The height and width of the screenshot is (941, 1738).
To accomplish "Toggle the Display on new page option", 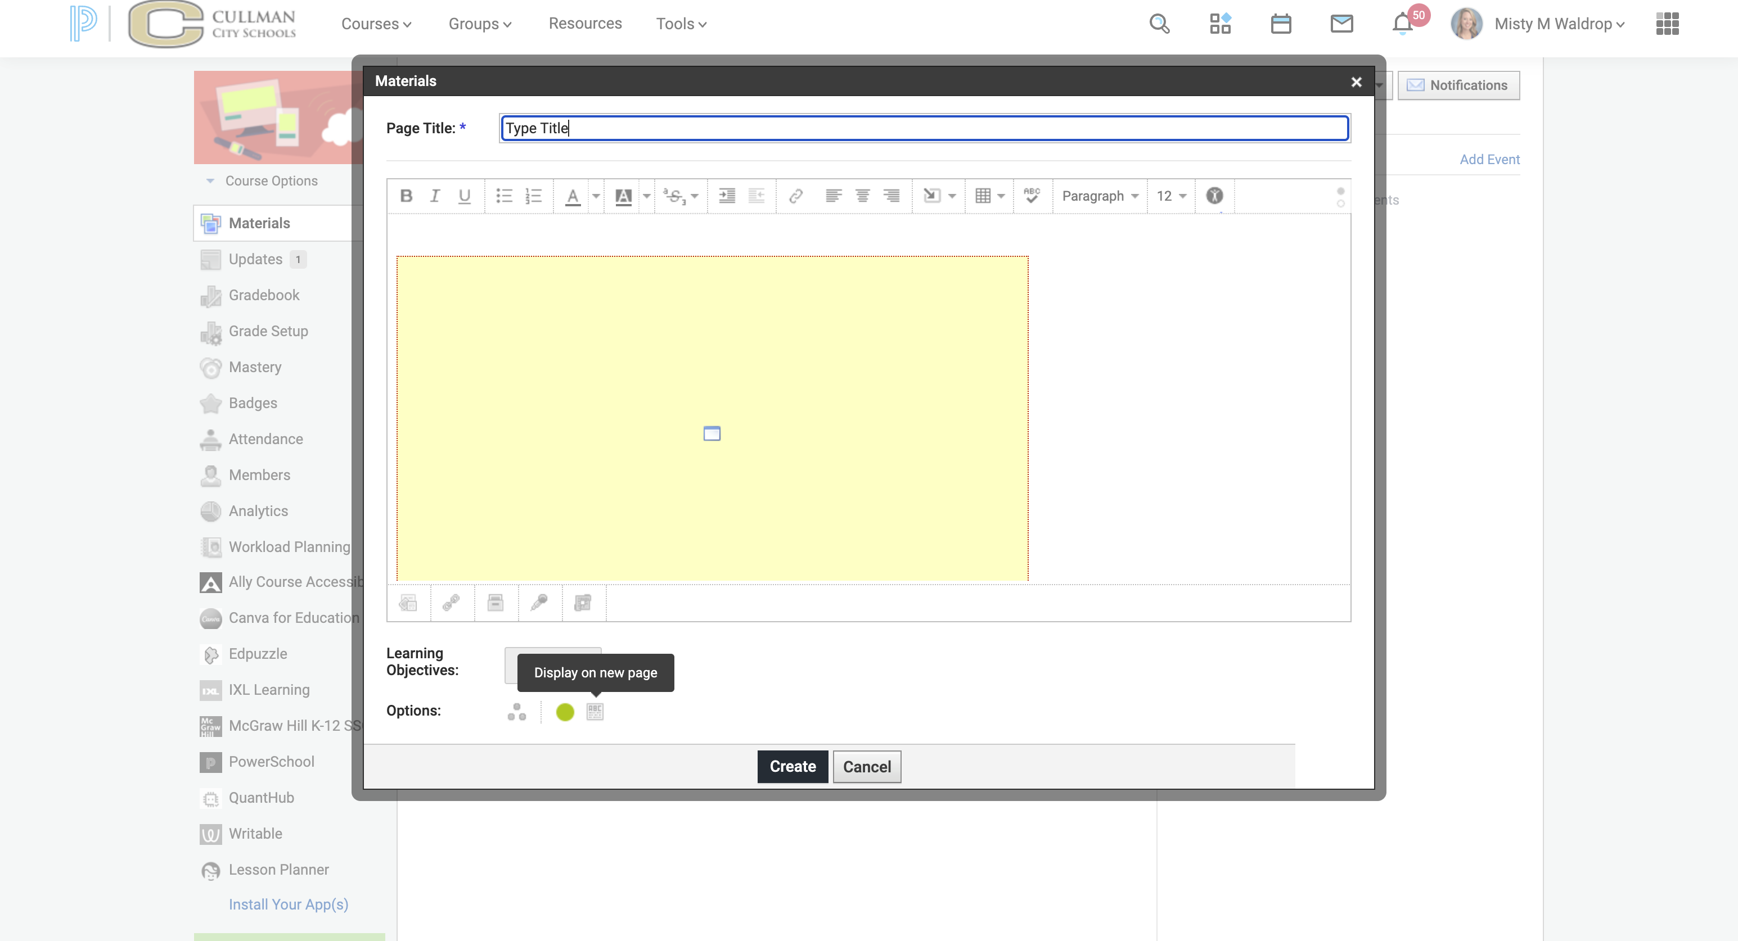I will (595, 712).
